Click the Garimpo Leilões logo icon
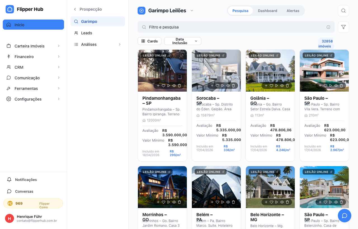358x229 pixels. 142,10
